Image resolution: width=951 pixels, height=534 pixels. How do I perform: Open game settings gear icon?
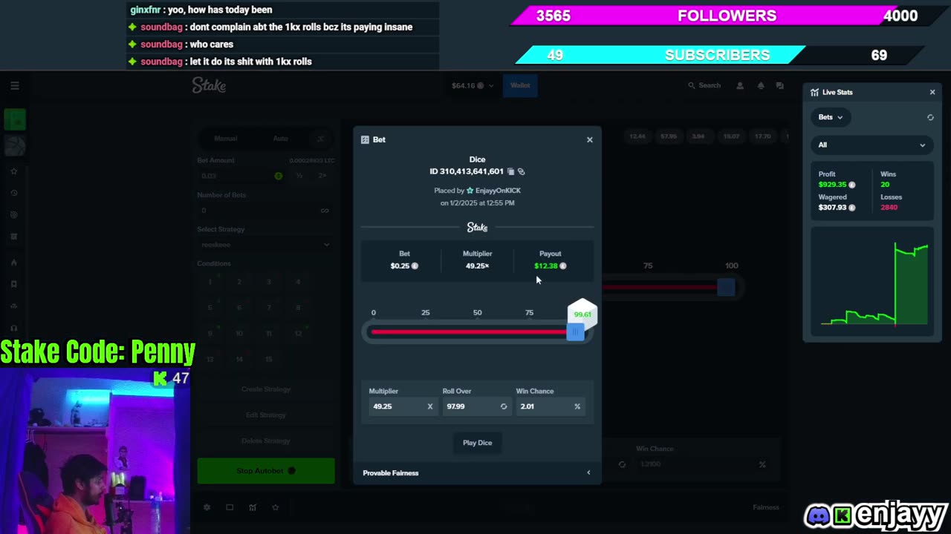coord(207,507)
